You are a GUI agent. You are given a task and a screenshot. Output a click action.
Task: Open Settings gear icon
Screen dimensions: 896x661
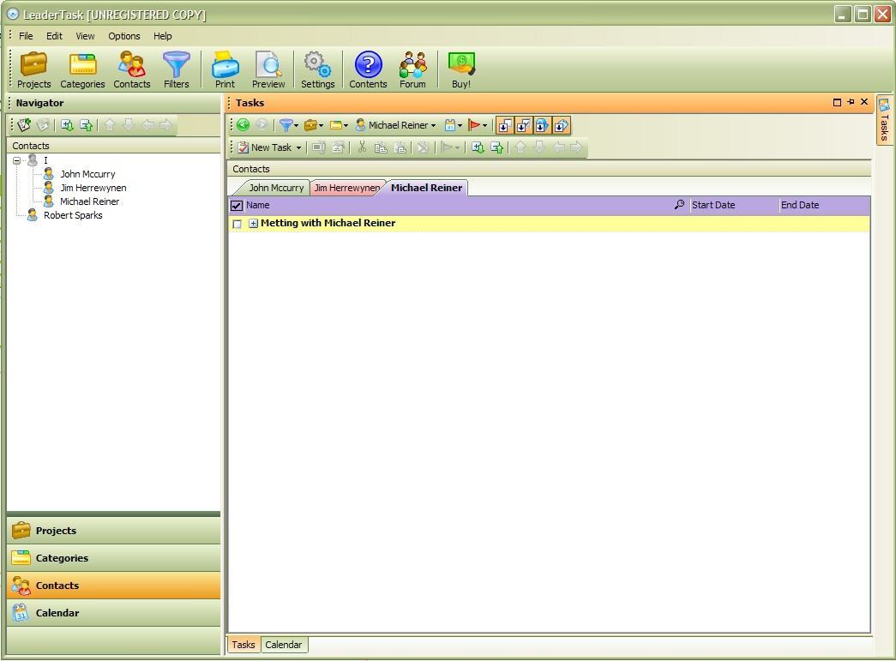(x=318, y=69)
